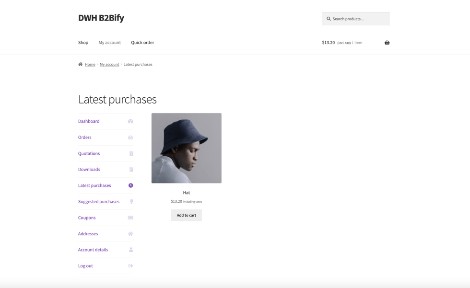The height and width of the screenshot is (288, 470).
Task: Go to Quick order menu item
Action: 142,43
